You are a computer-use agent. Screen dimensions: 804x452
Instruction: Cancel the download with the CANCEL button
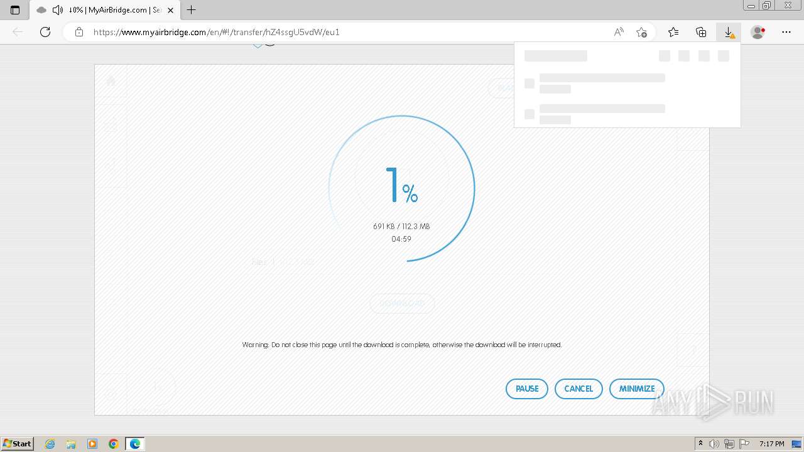click(579, 389)
